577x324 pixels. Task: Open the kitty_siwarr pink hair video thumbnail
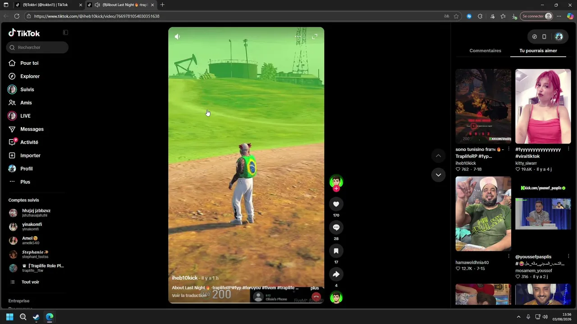click(x=543, y=106)
